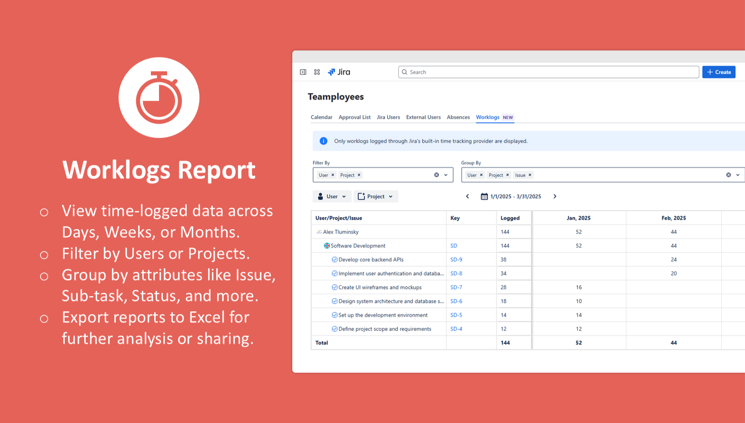The width and height of the screenshot is (745, 423).
Task: Open the External Users tab
Action: coord(423,117)
